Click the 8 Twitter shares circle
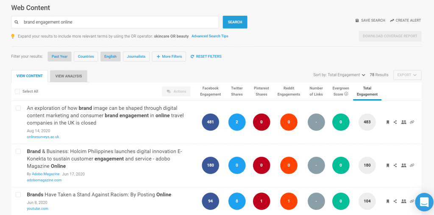Screen dimensions: 434x215 coord(237,201)
